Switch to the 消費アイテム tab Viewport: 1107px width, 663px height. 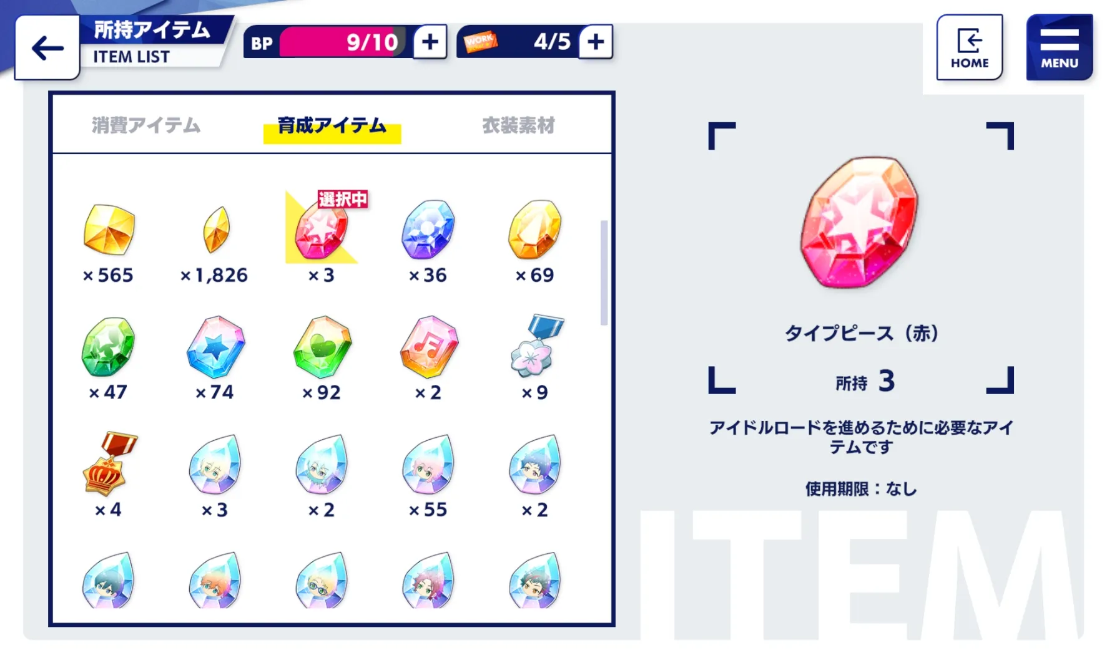point(146,125)
